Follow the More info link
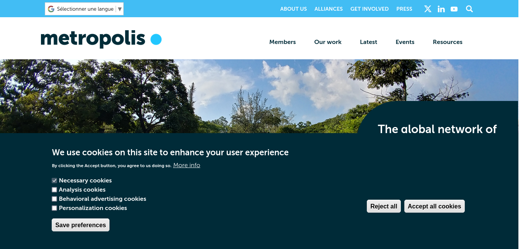Image resolution: width=523 pixels, height=249 pixels. click(187, 165)
